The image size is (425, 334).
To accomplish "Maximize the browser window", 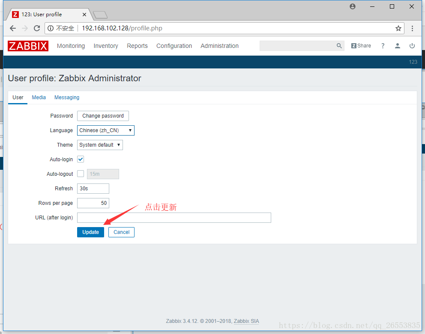I will pyautogui.click(x=392, y=6).
